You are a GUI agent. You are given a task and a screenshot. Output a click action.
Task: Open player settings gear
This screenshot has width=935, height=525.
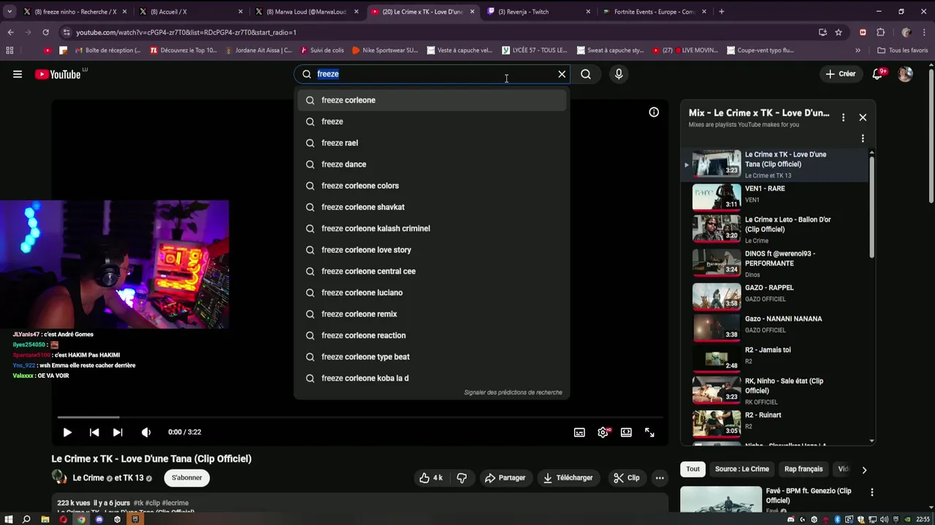(x=603, y=432)
